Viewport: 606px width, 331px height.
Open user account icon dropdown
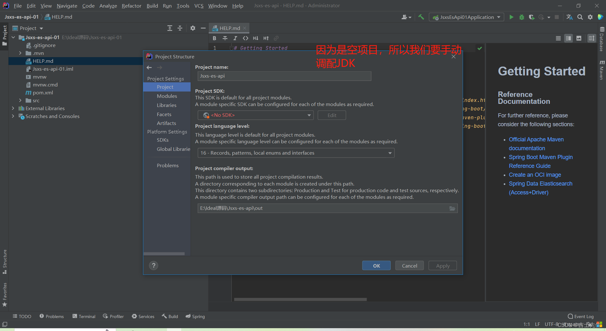click(x=406, y=17)
